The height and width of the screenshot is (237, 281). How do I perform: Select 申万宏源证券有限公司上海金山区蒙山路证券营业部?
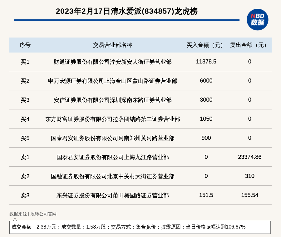tap(112, 81)
